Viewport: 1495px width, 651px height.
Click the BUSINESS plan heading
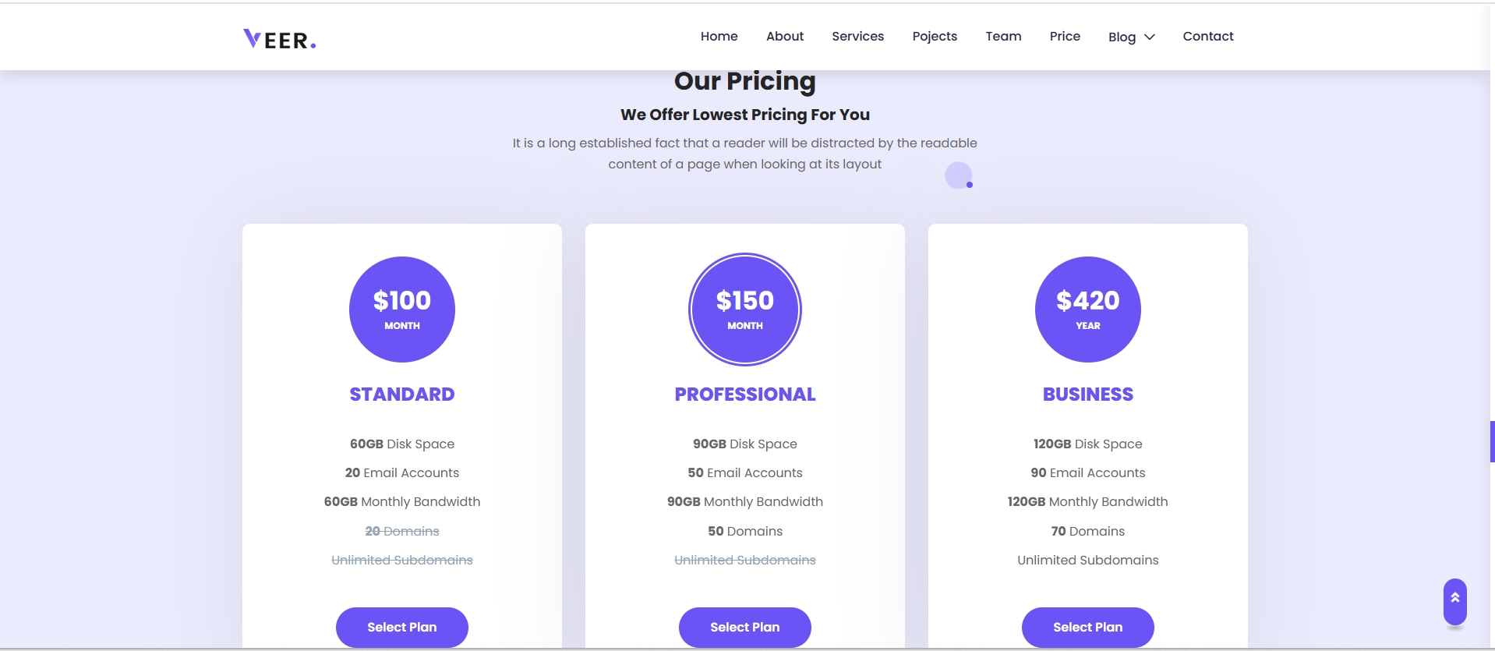[x=1088, y=394]
